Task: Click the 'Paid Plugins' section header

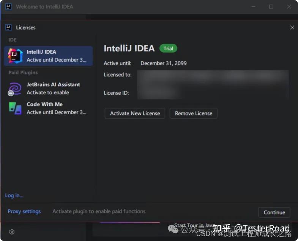Action: (x=23, y=73)
